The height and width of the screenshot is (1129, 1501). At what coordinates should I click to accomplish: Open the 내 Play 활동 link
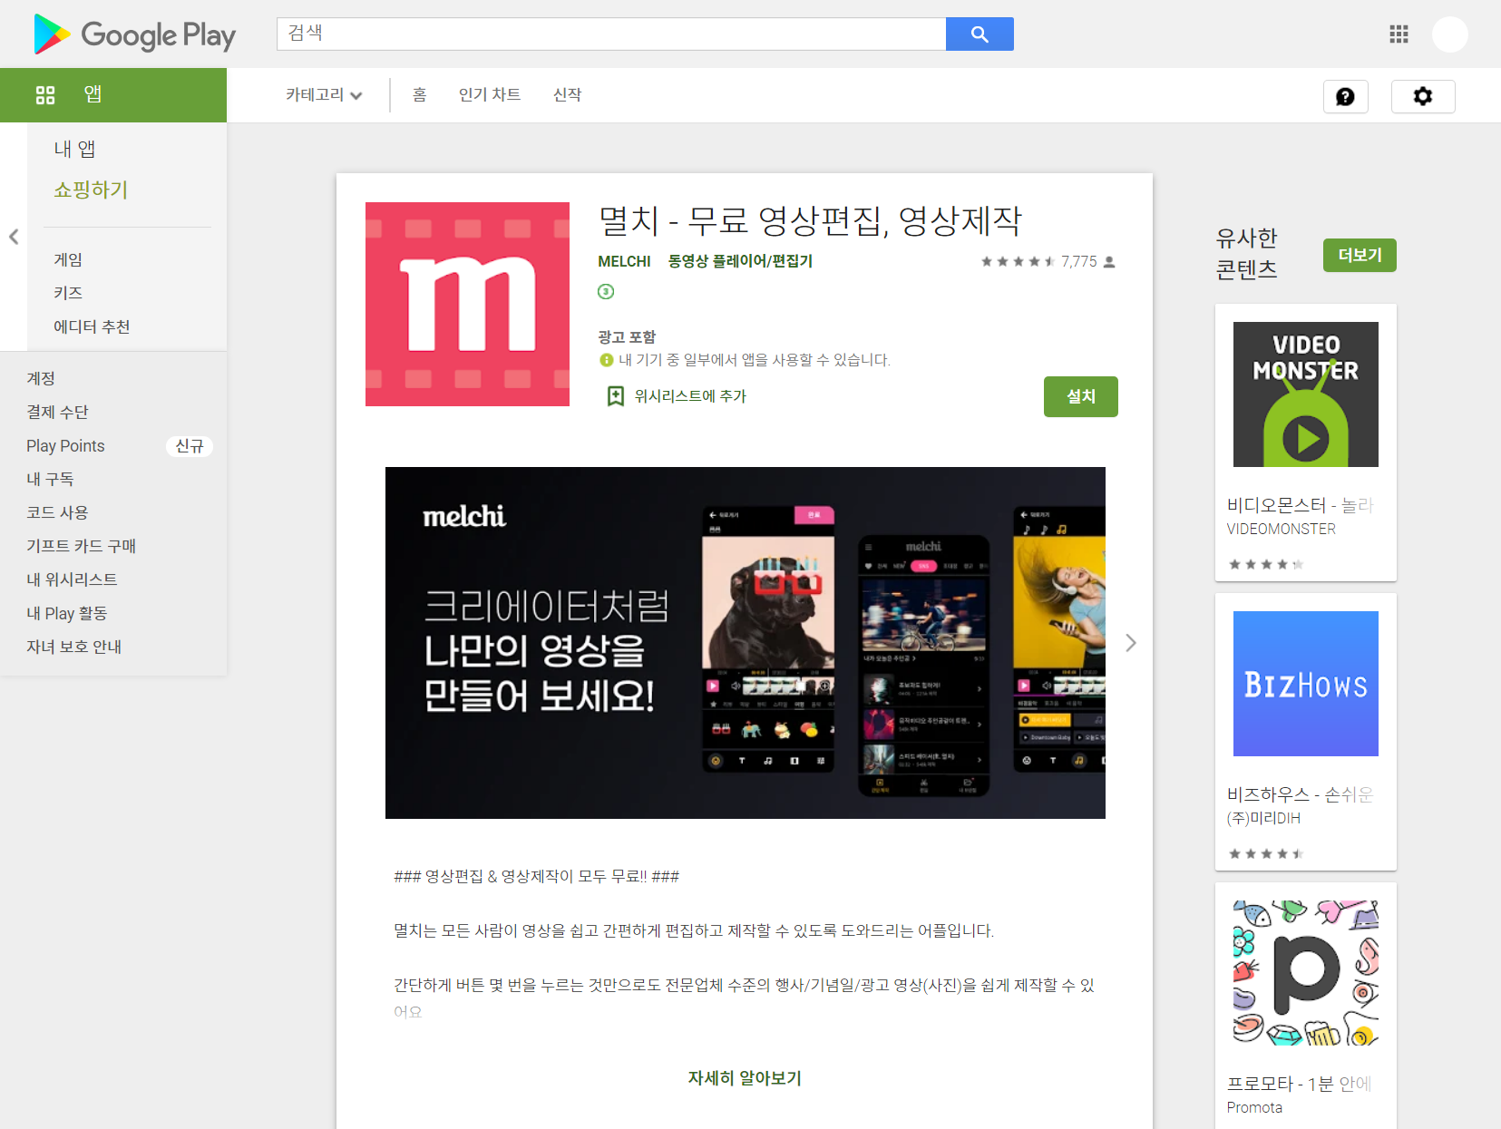[x=66, y=613]
